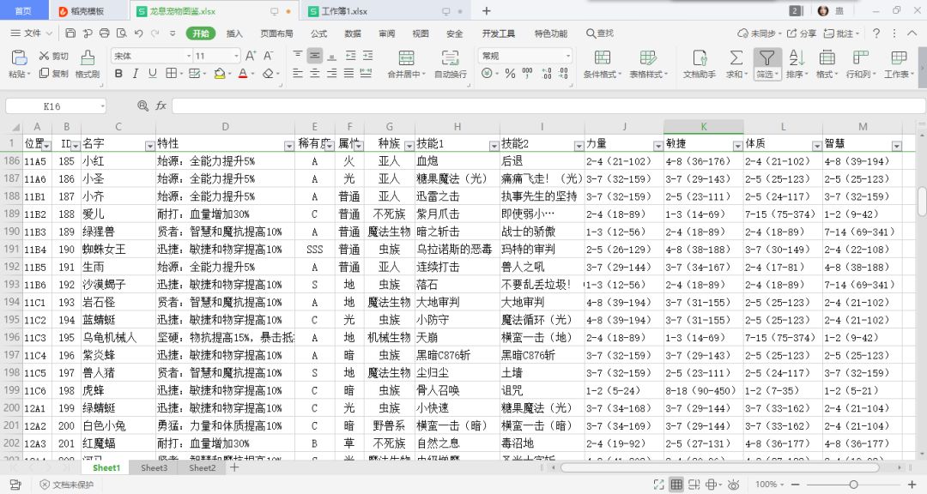Click the percent style icon
This screenshot has width=927, height=494.
(x=510, y=73)
